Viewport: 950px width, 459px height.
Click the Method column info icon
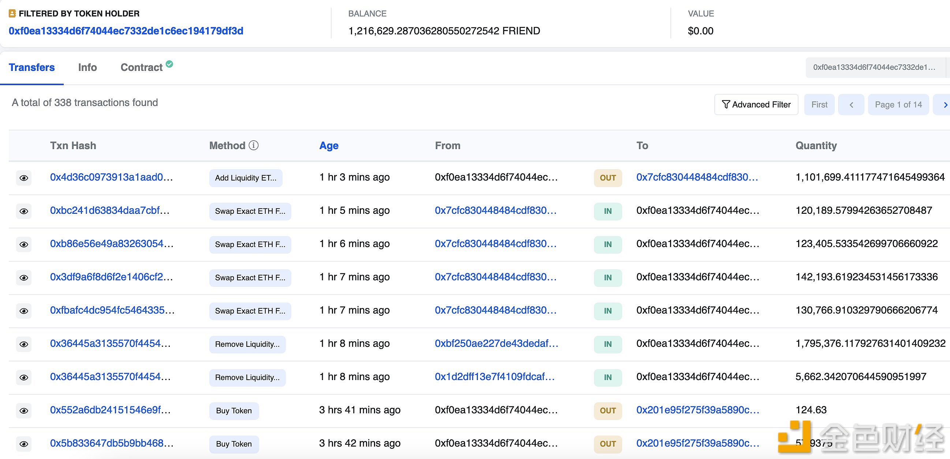[x=253, y=145]
